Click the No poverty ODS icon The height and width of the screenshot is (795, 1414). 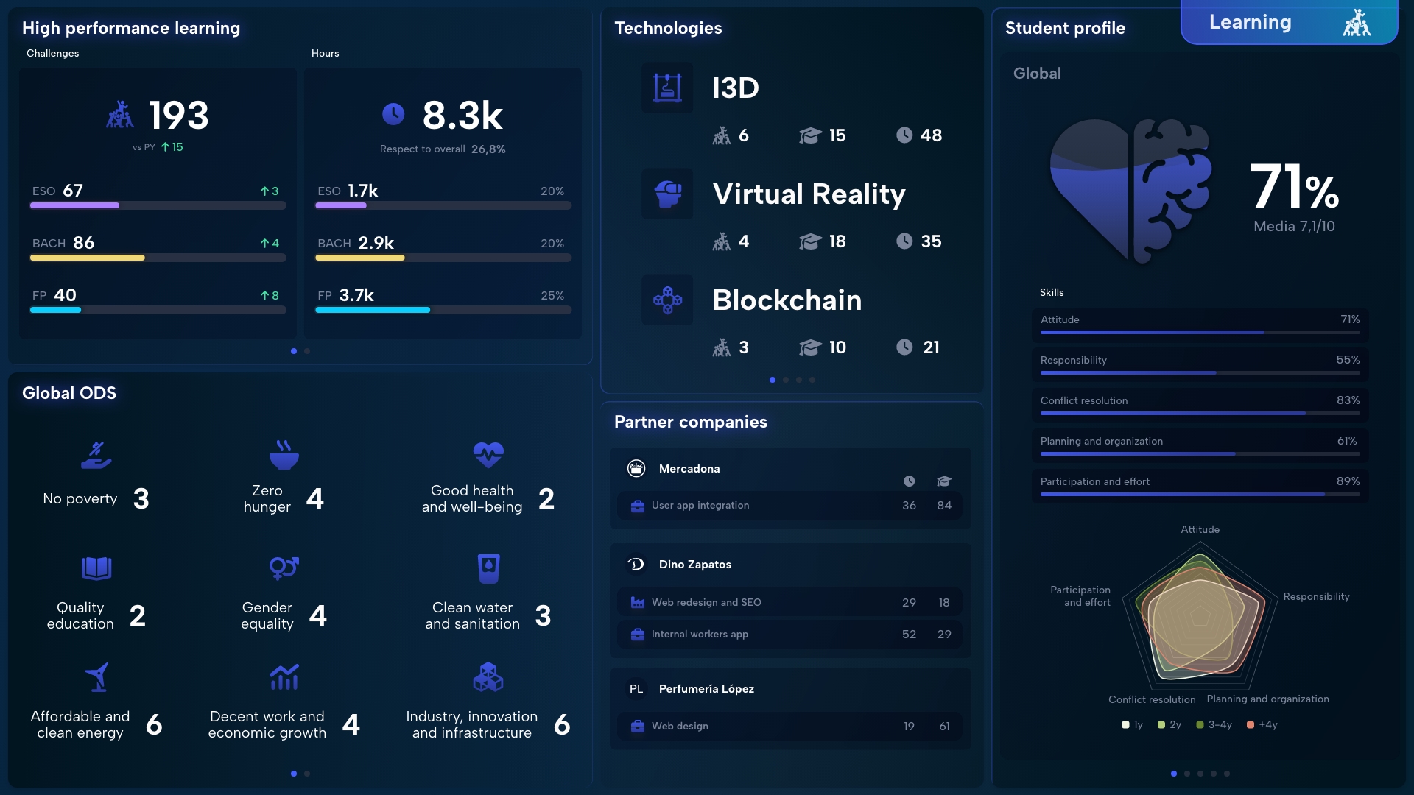[x=96, y=456]
